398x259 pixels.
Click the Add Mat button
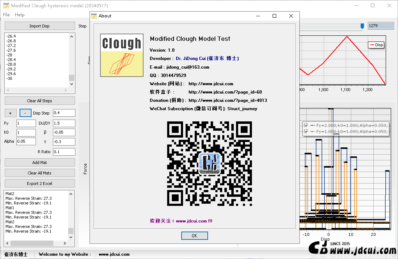click(40, 163)
